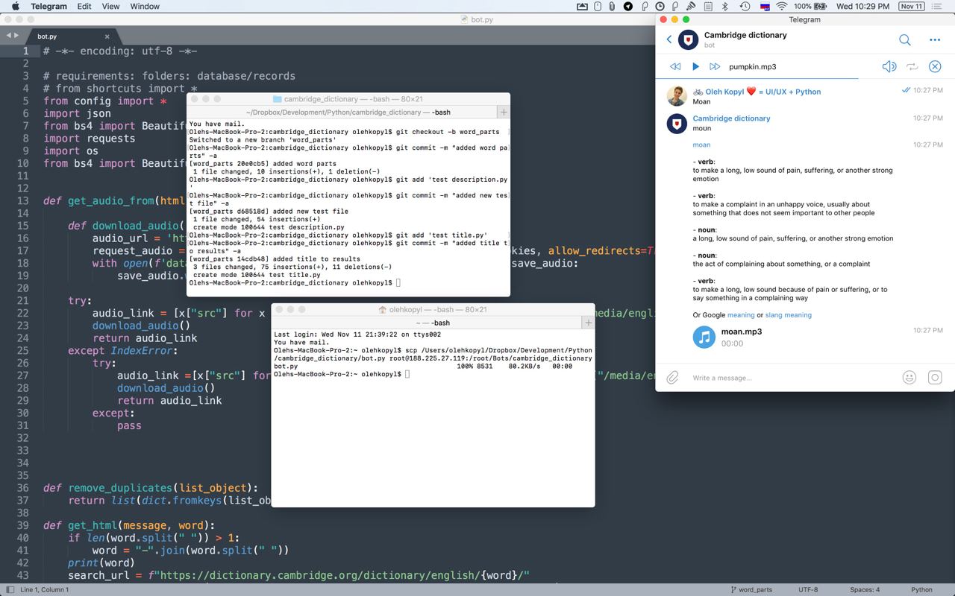Image resolution: width=955 pixels, height=596 pixels.
Task: Open the clock-face icon in menu bar
Action: pyautogui.click(x=660, y=7)
